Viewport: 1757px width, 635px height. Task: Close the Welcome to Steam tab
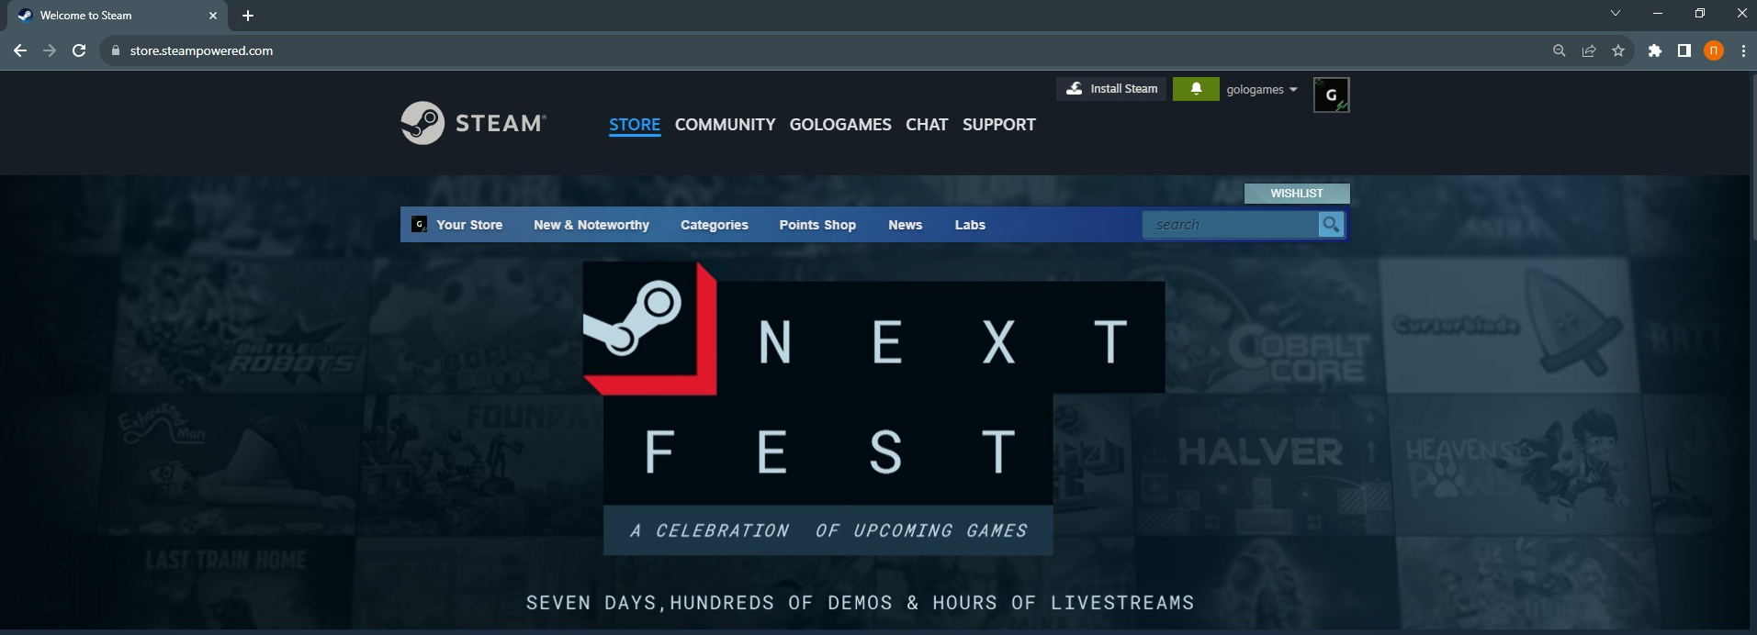213,16
